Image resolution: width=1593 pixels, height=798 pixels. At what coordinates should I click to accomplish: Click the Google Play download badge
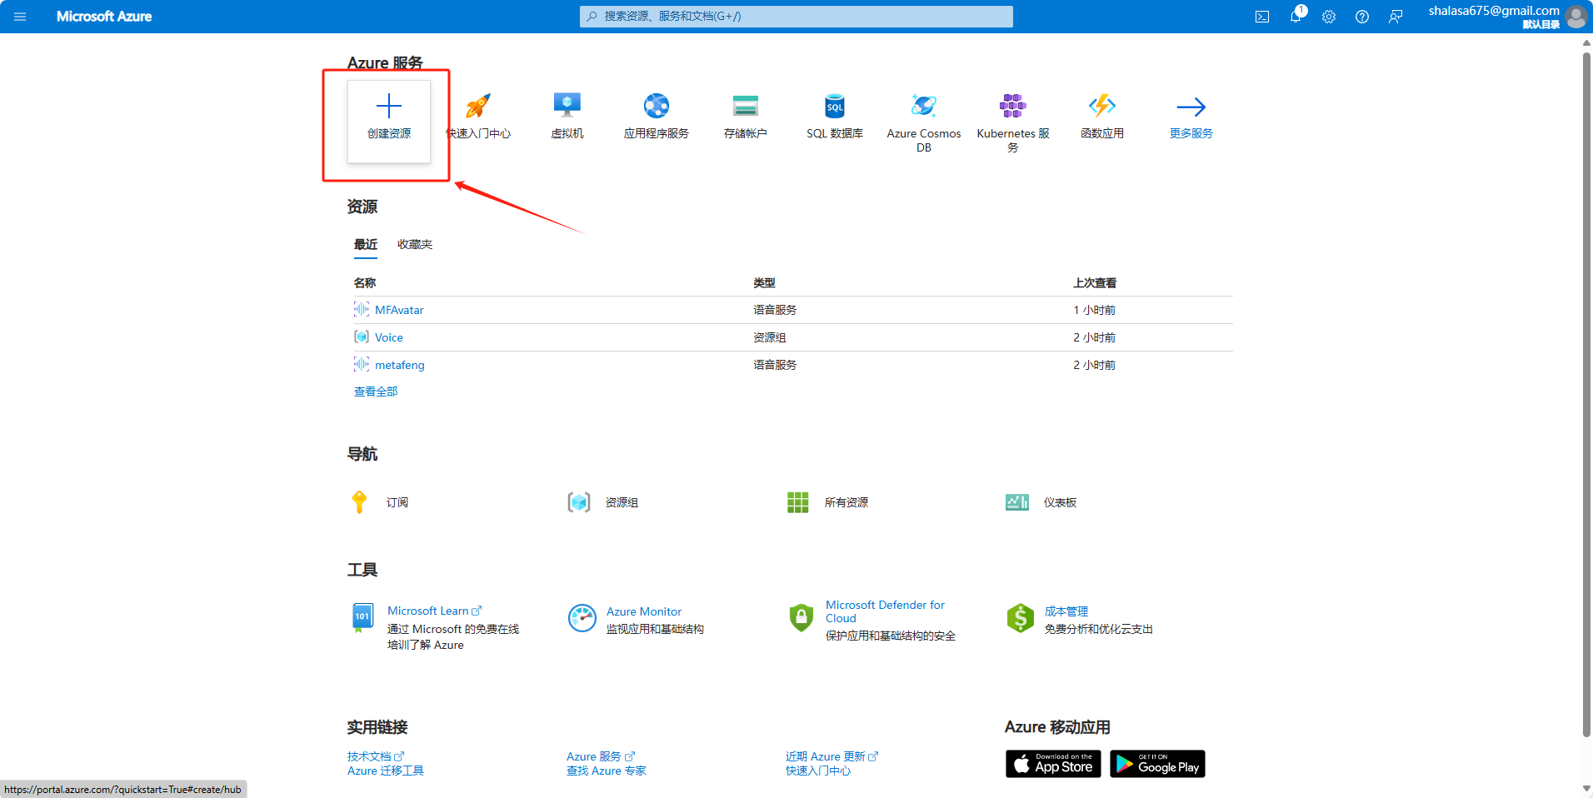pos(1157,764)
